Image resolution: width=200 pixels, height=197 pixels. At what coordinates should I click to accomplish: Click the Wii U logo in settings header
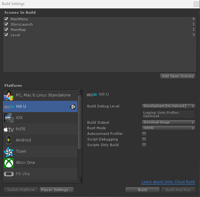[92, 95]
